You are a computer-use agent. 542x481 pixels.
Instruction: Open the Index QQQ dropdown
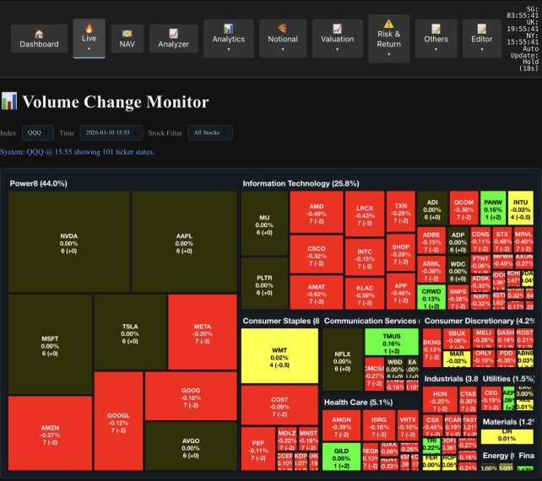coord(38,132)
